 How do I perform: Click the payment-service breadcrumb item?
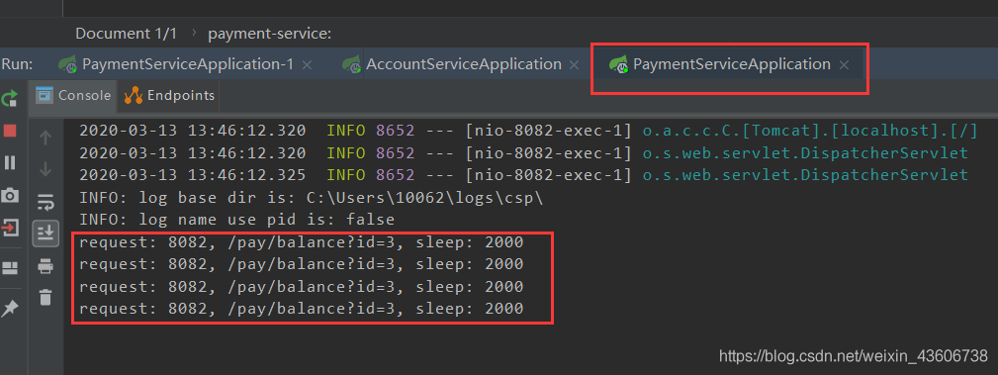point(269,34)
